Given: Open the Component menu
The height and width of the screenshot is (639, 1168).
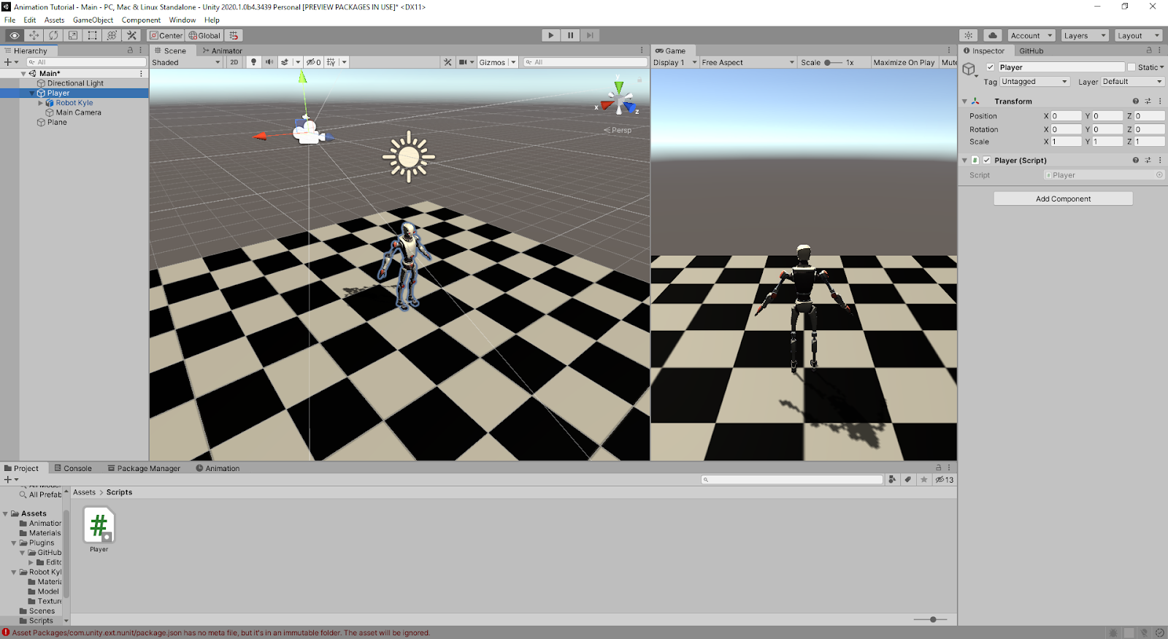Looking at the screenshot, I should click(x=141, y=20).
